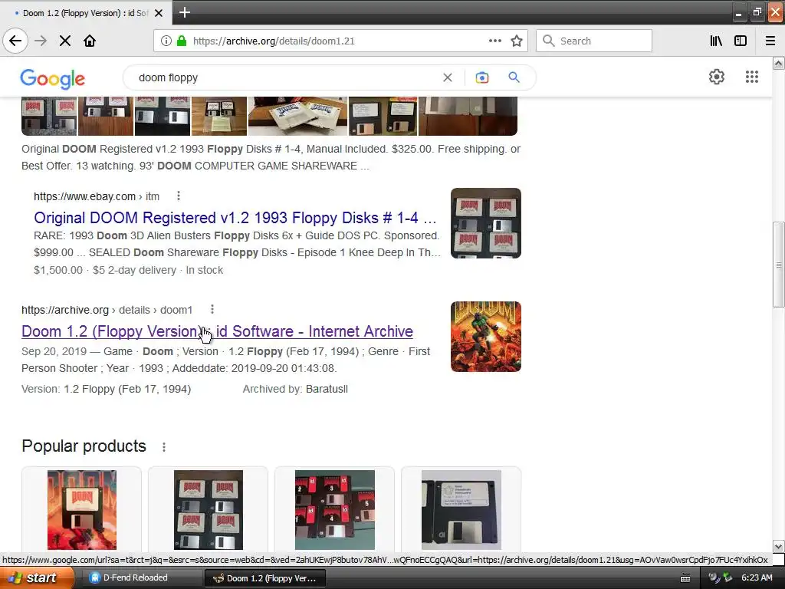Screen dimensions: 785x589
Task: Click the green padlock security icon
Action: [x=182, y=41]
